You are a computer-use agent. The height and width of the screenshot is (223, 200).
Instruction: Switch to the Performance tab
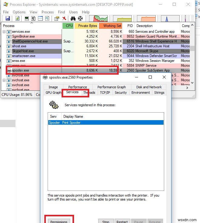pos(78,87)
